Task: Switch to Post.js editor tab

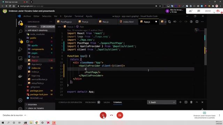Action: (x=87, y=22)
